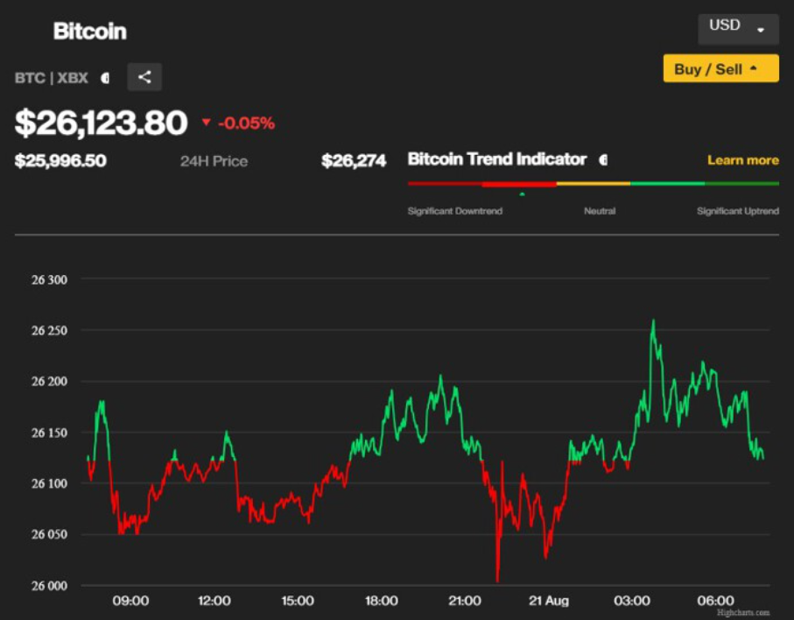Click the bright red trend bar segment

tap(519, 185)
